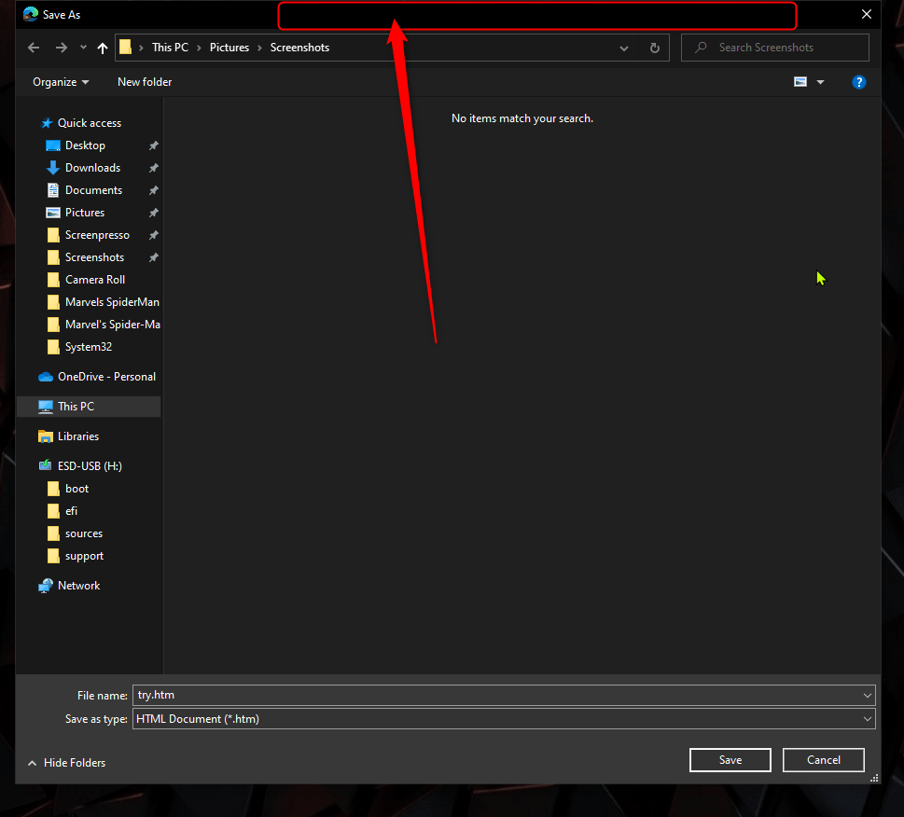Image resolution: width=904 pixels, height=817 pixels.
Task: Click the search magnifier icon
Action: point(701,48)
